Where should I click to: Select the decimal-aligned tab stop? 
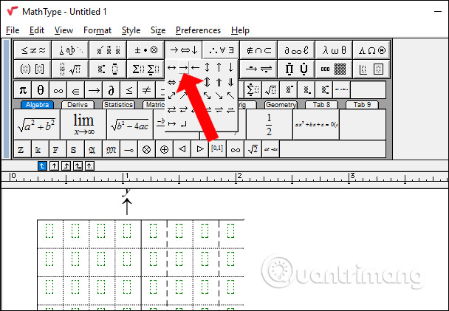click(89, 165)
